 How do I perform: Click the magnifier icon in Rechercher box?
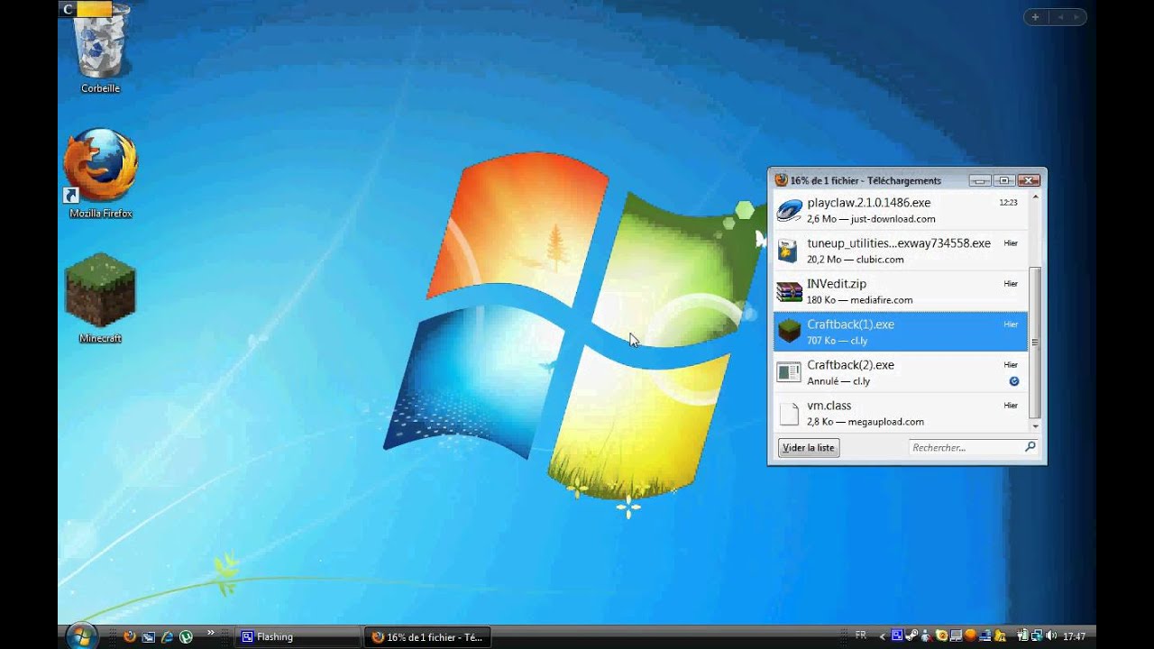(x=1030, y=446)
